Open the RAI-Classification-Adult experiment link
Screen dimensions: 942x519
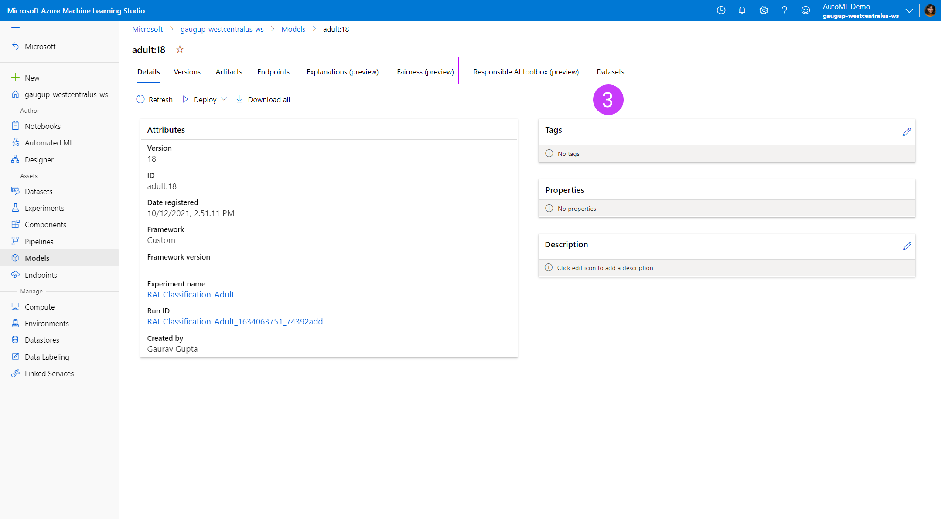point(191,294)
